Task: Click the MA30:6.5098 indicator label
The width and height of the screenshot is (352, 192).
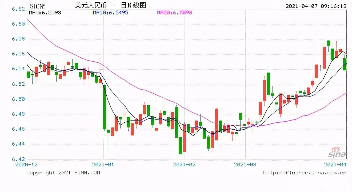Action: pos(174,12)
